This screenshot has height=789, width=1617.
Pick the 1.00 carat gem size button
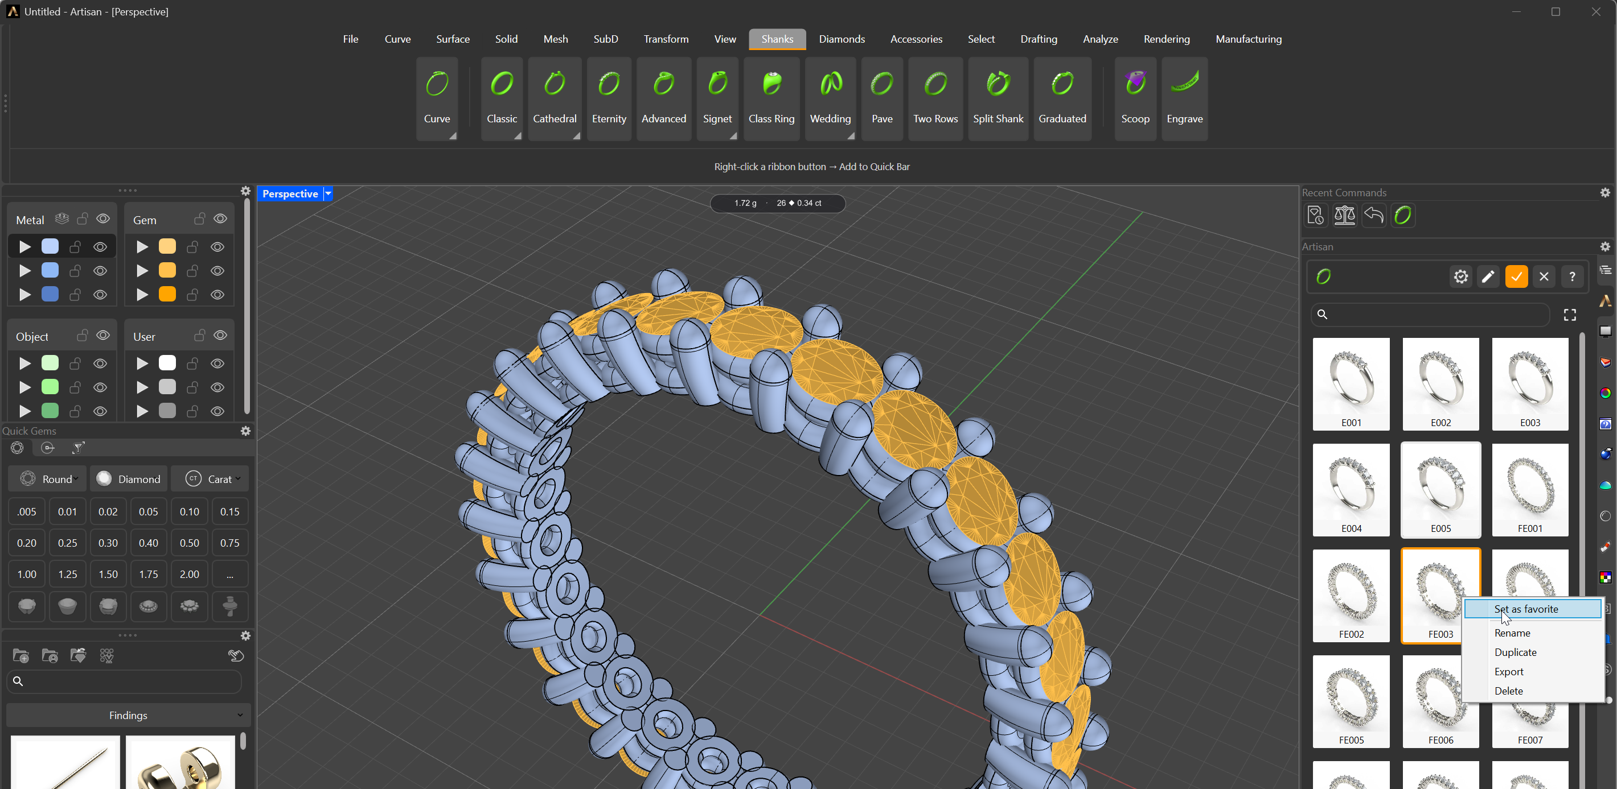26,575
